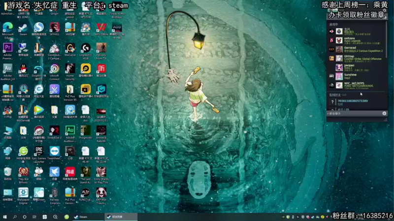Launch Emily Wants to Play Too

tap(101, 175)
